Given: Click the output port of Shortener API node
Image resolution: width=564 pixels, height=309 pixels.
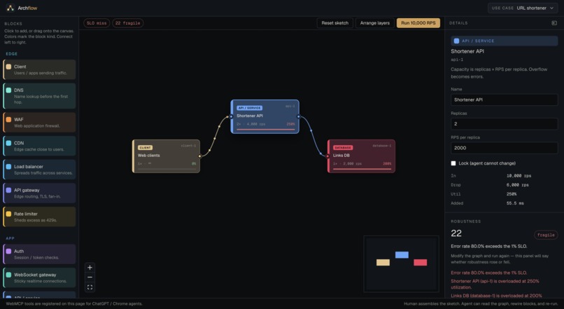Looking at the screenshot, I should click(x=299, y=116).
